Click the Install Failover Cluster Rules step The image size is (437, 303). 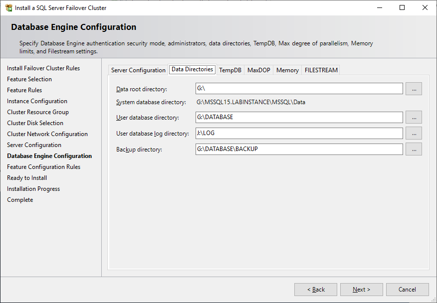[43, 68]
